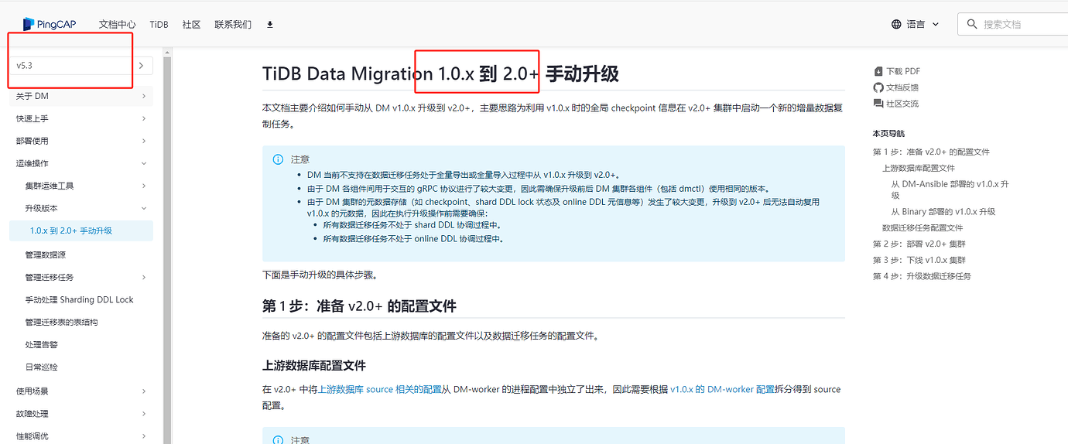The width and height of the screenshot is (1068, 444).
Task: Click the 下载 PDF link
Action: point(903,71)
